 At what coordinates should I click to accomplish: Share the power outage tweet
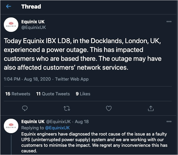click(151, 108)
